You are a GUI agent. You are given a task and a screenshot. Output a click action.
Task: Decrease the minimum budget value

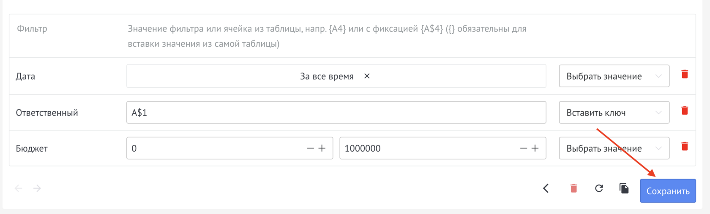[311, 148]
